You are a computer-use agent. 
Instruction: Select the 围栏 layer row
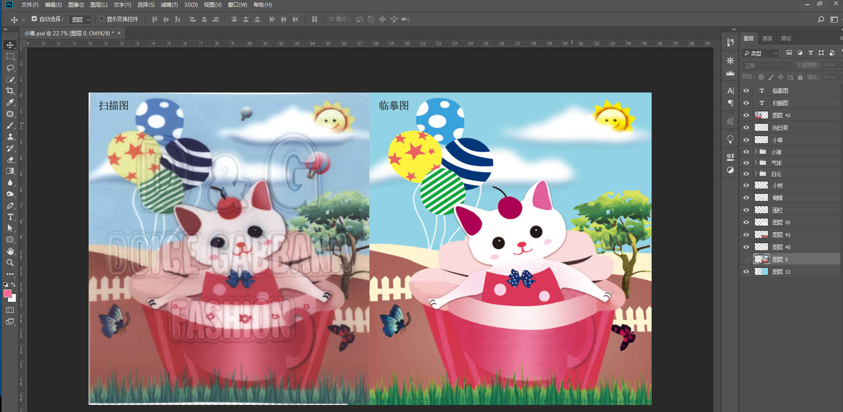click(790, 210)
